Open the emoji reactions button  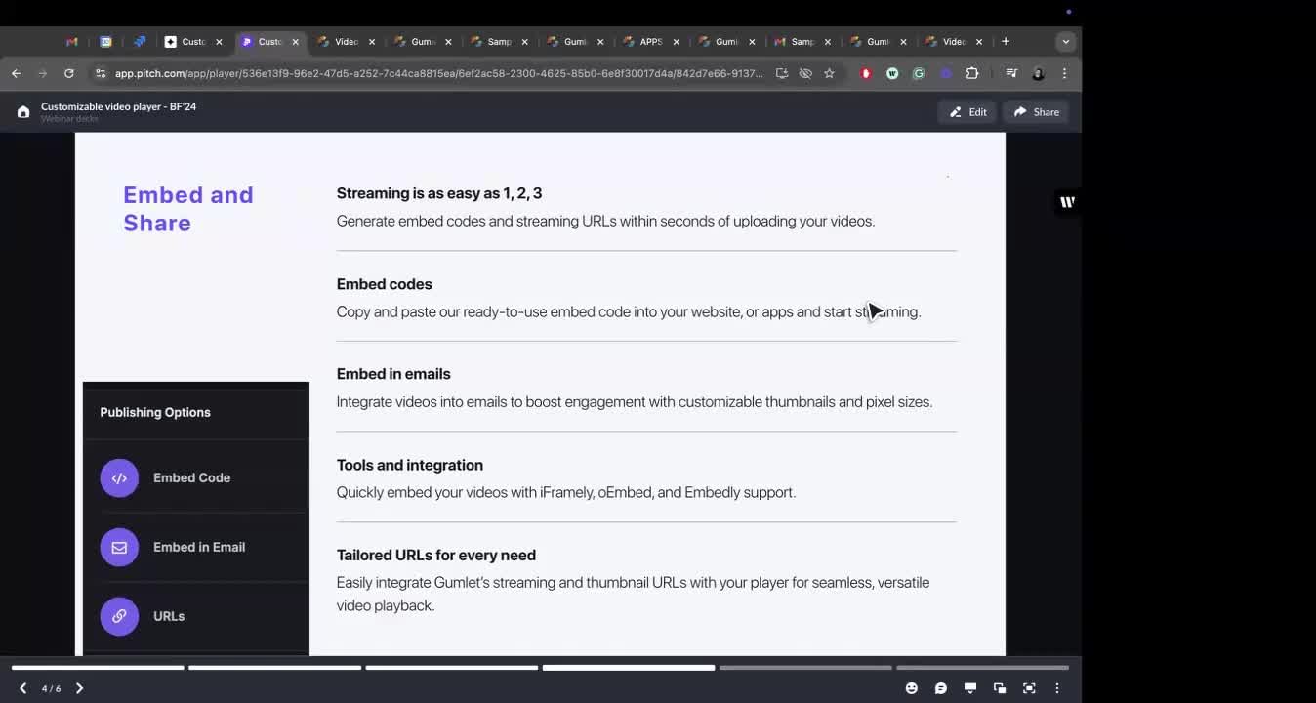[911, 688]
